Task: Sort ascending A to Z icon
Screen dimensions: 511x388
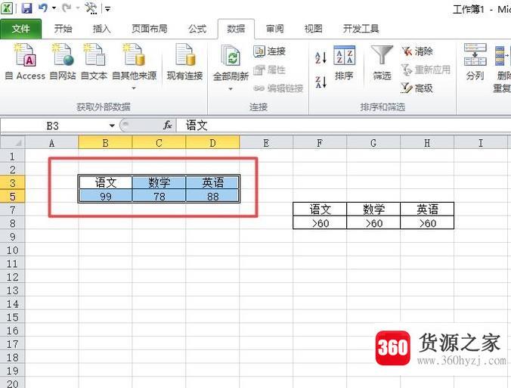Action: (321, 57)
